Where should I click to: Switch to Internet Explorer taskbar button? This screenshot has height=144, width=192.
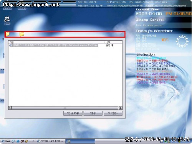(x=50, y=141)
